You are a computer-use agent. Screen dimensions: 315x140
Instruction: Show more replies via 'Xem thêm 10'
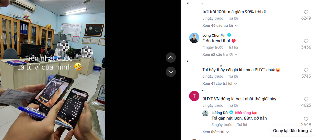tap(216, 132)
